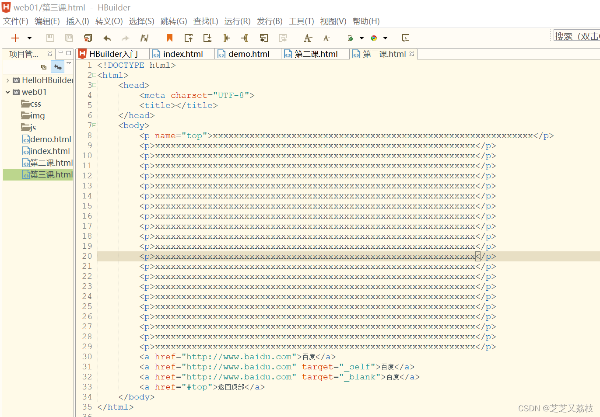Open the dropdown arrow beside the New button
Viewport: 600px width, 417px height.
(29, 38)
